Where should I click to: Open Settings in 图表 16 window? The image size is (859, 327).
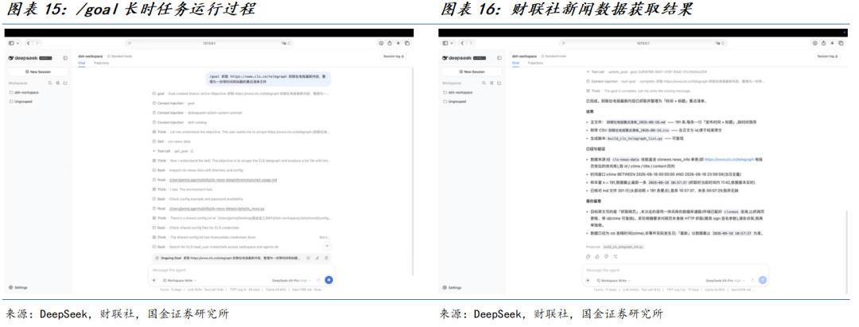[x=452, y=287]
